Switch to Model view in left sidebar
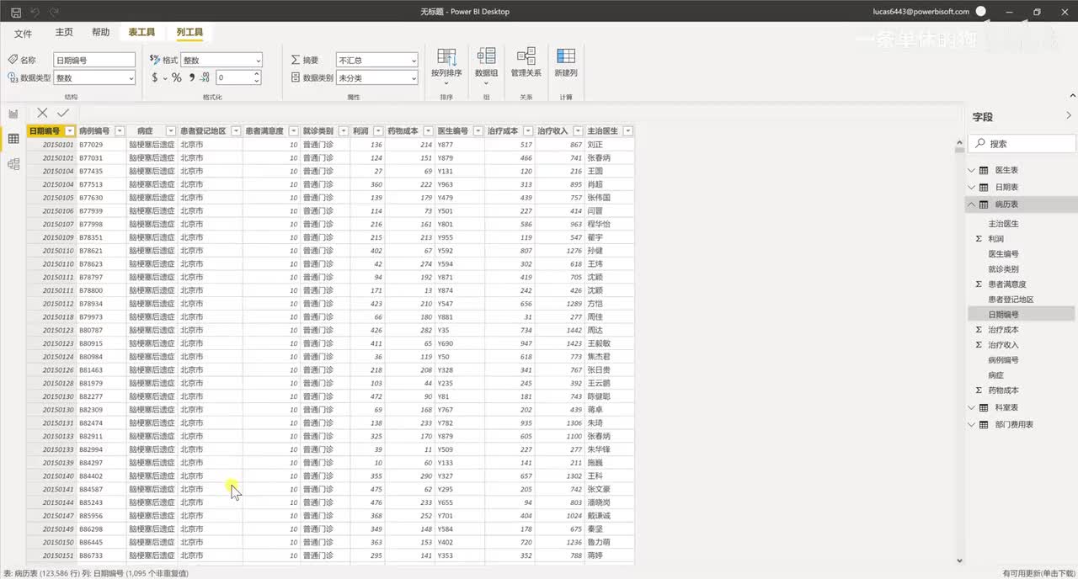1078x579 pixels. pos(13,164)
